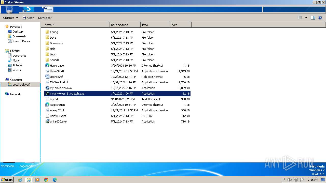Viewport: 326px width, 183px height.
Task: Click 'Rich Text Format' type for License.rtf
Action: tap(152, 77)
